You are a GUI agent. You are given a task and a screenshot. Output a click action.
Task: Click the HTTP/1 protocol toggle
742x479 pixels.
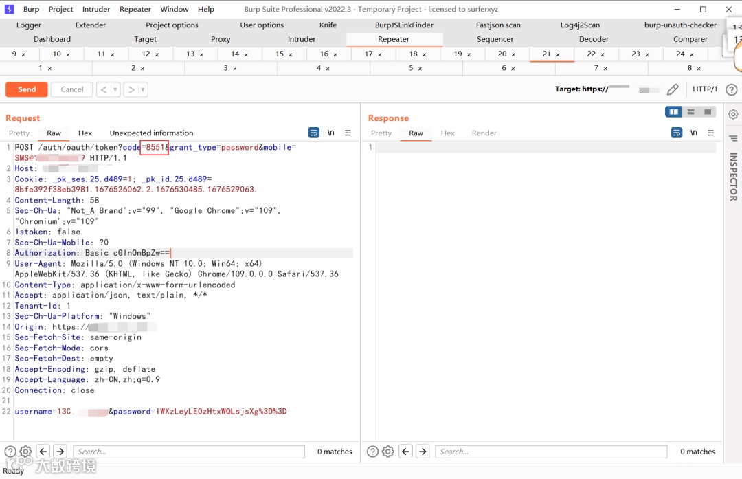tap(705, 89)
